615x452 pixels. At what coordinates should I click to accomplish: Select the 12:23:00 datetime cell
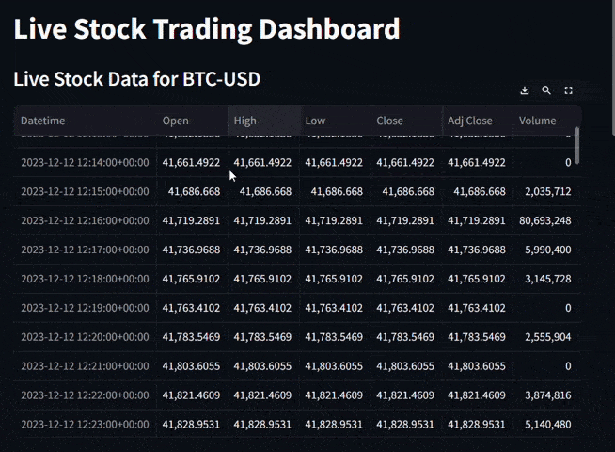(x=85, y=425)
